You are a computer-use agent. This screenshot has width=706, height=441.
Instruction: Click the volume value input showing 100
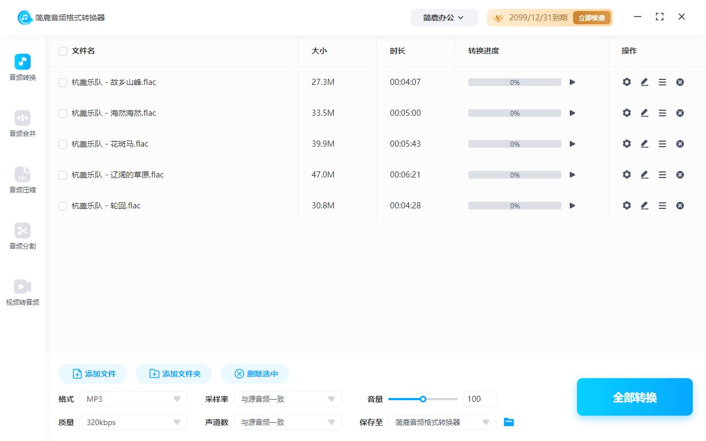479,399
